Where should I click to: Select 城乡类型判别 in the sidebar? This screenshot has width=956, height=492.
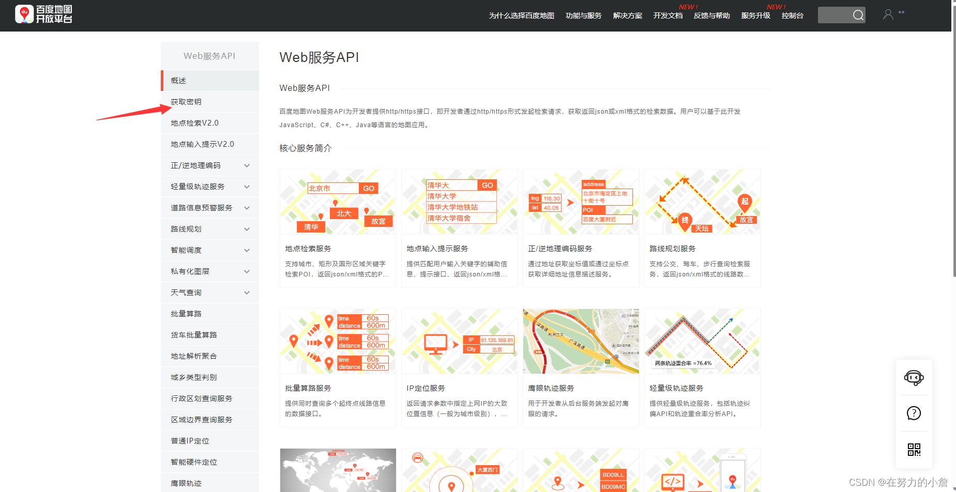[x=210, y=377]
